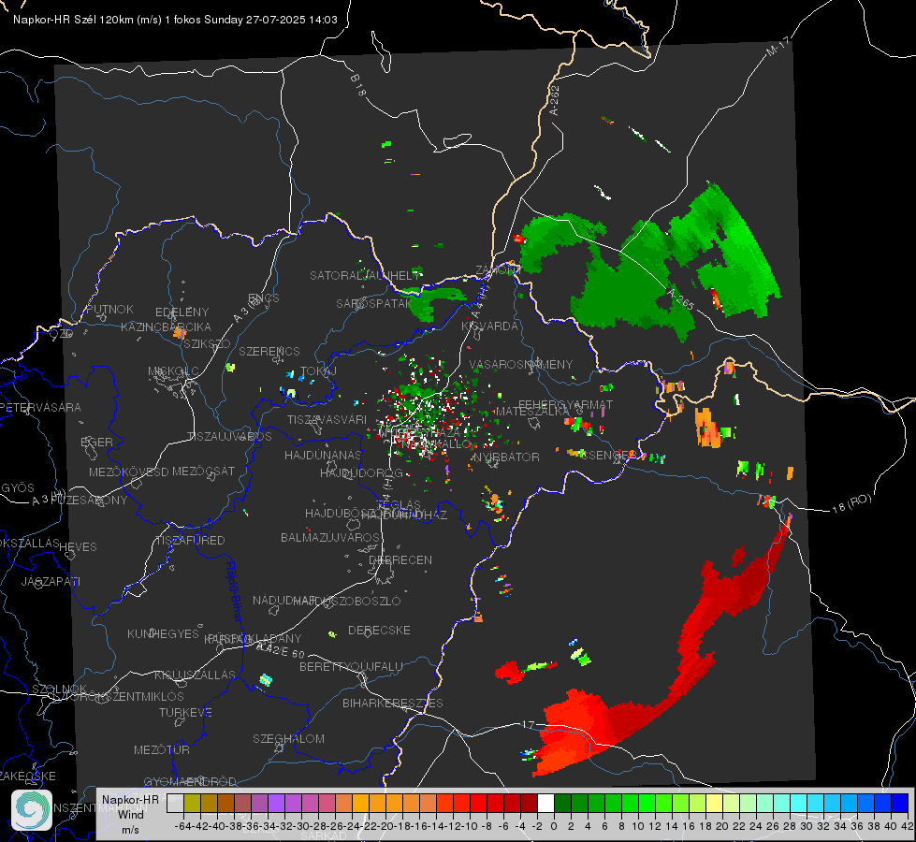Screen dimensions: 916x842
Task: Click the KAZINCBARCIKA label
Action: [x=166, y=327]
